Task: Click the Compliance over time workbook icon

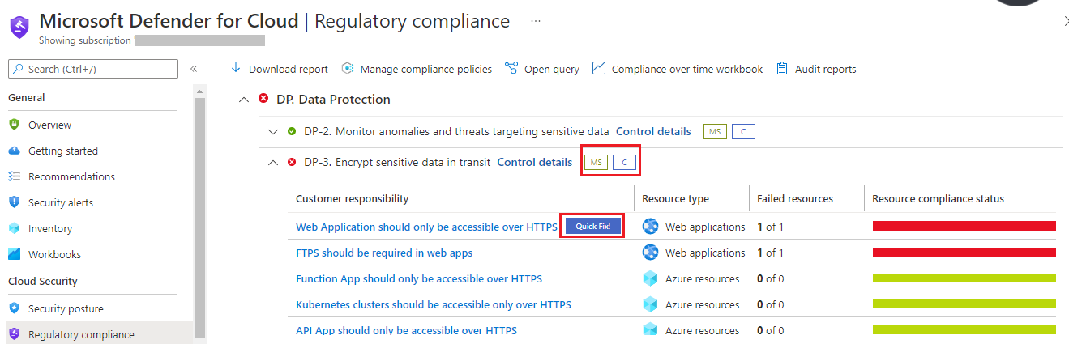Action: [x=599, y=69]
